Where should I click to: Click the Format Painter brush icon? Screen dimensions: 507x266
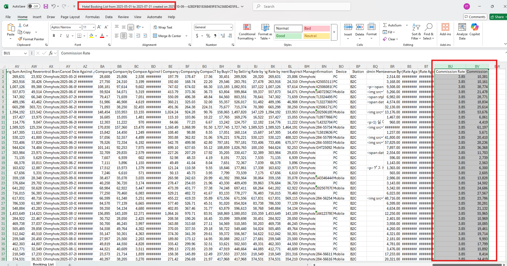tap(20, 39)
